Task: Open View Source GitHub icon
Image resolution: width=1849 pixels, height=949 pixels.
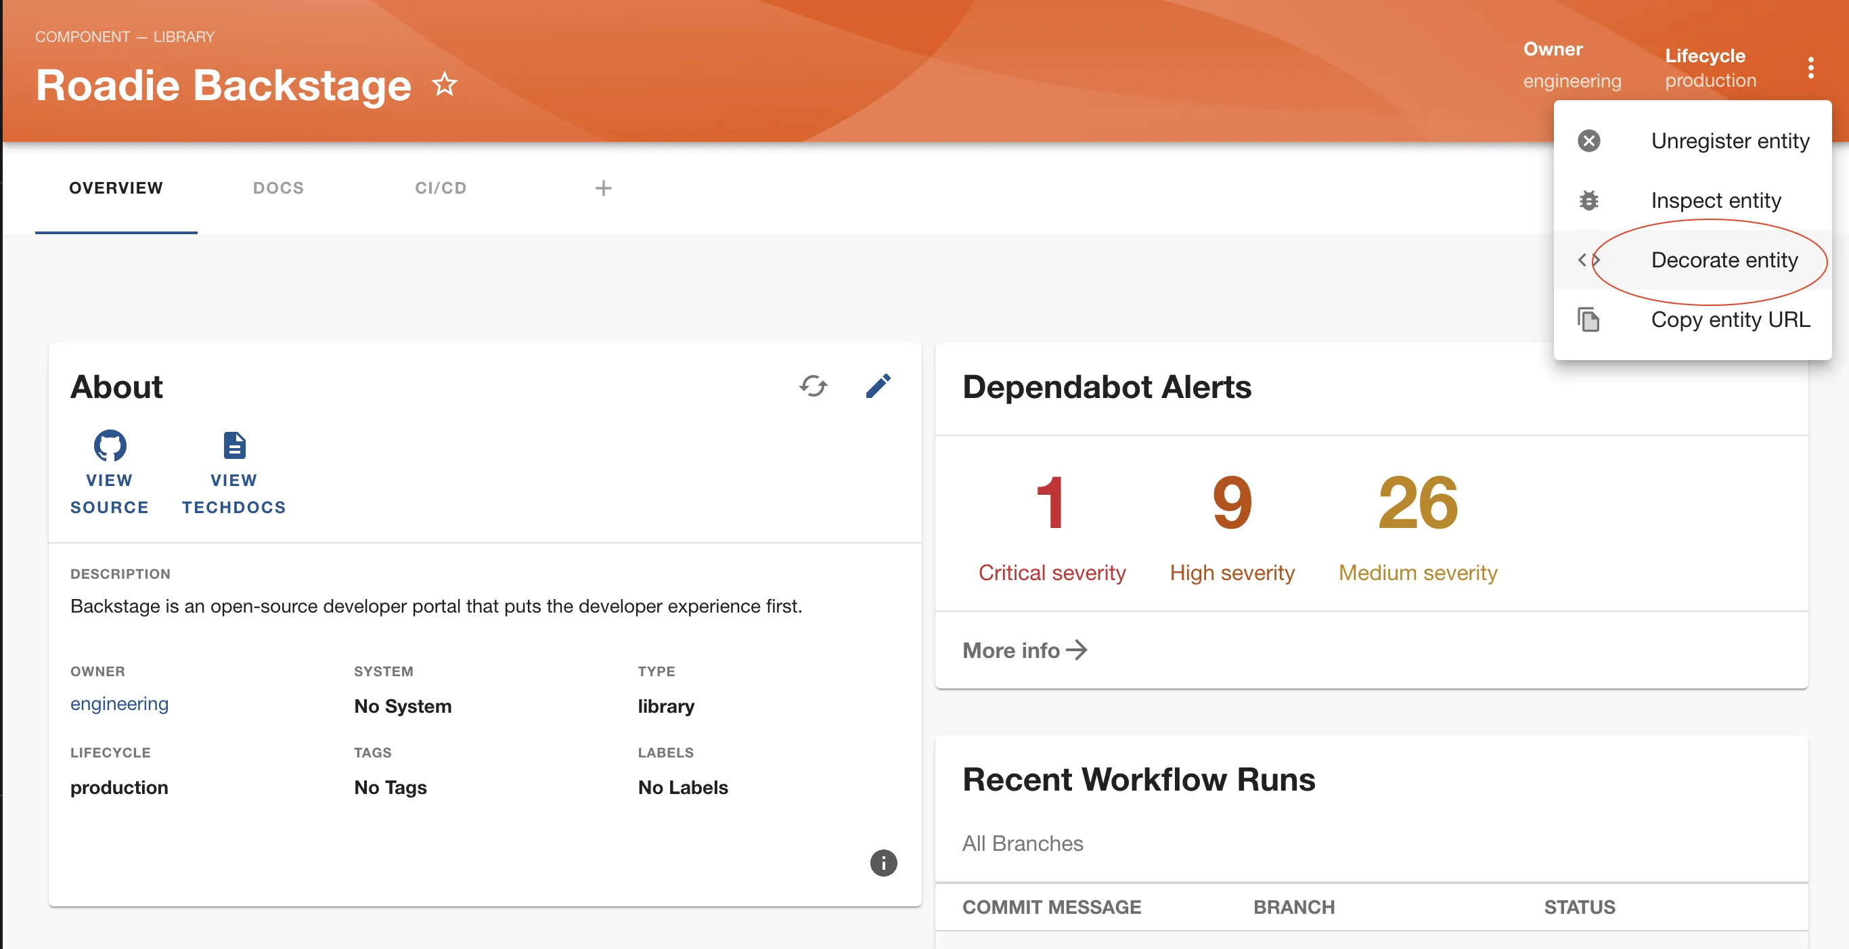Action: [110, 446]
